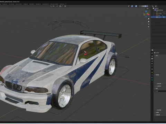Toggle snapping magnet in viewport header
The width and height of the screenshot is (166, 124).
[60, 6]
